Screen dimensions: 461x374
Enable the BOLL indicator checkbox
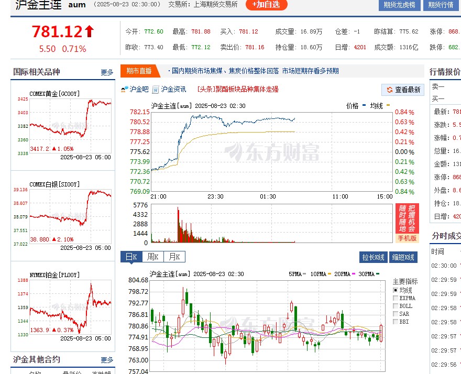point(396,306)
